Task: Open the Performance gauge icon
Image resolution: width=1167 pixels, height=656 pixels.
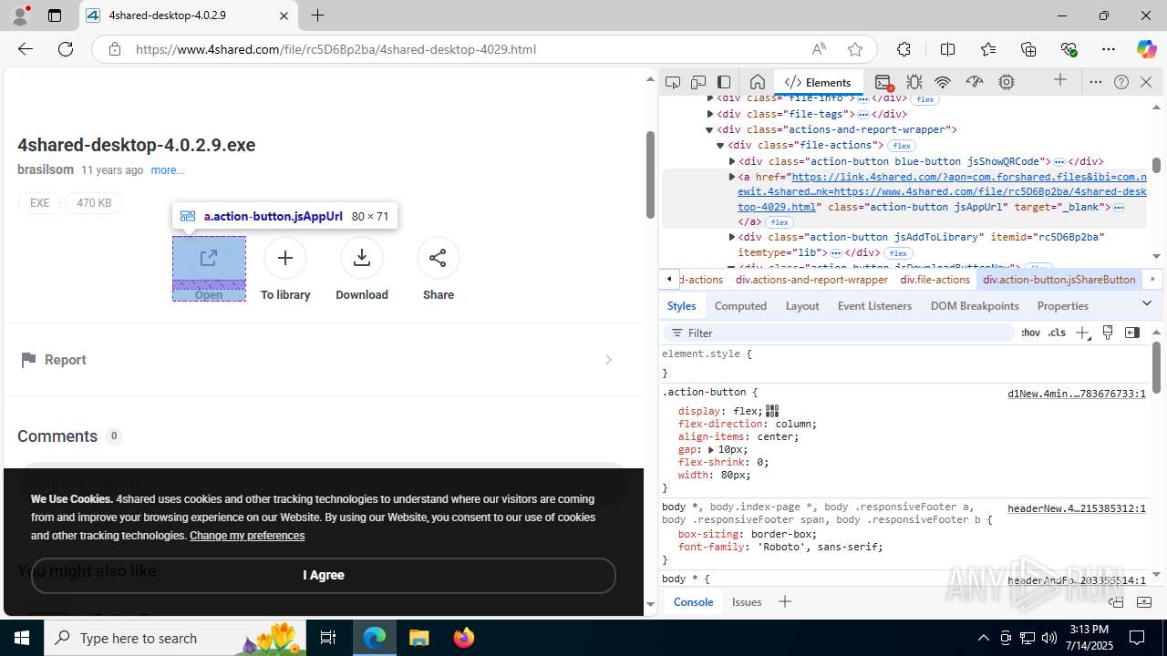Action: (x=975, y=82)
